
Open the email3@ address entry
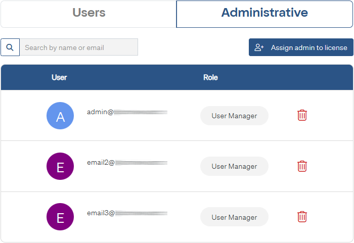pos(126,213)
